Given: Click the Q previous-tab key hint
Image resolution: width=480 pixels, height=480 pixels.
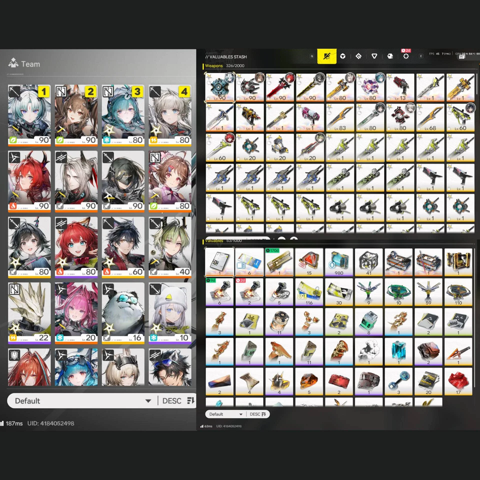Looking at the screenshot, I should pyautogui.click(x=312, y=56).
